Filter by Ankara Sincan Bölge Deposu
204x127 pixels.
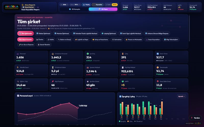point(157,34)
